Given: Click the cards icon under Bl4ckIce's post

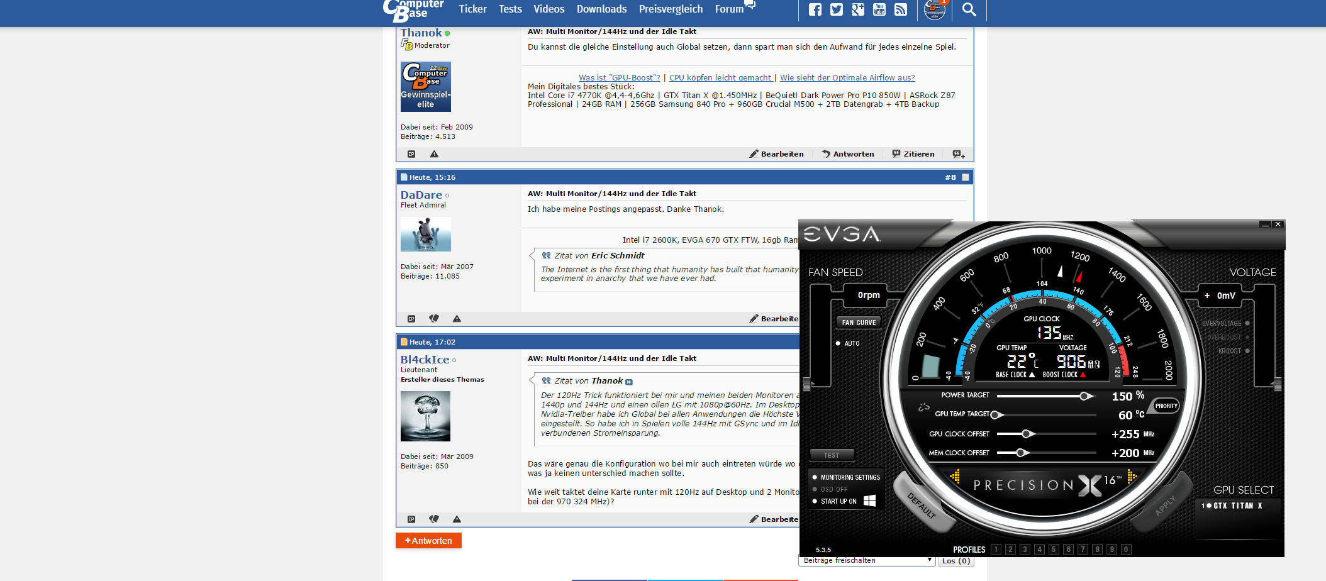Looking at the screenshot, I should (x=434, y=519).
